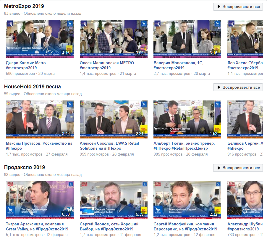The height and width of the screenshot is (241, 267).
Task: Click title 'Тигран Арзаканцян, компания Great Valley'
Action: pyautogui.click(x=37, y=227)
